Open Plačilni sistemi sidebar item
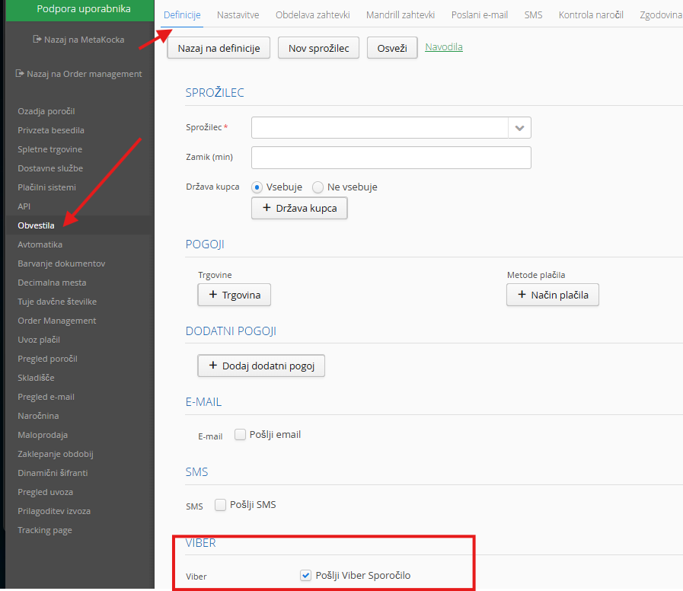 coord(46,187)
